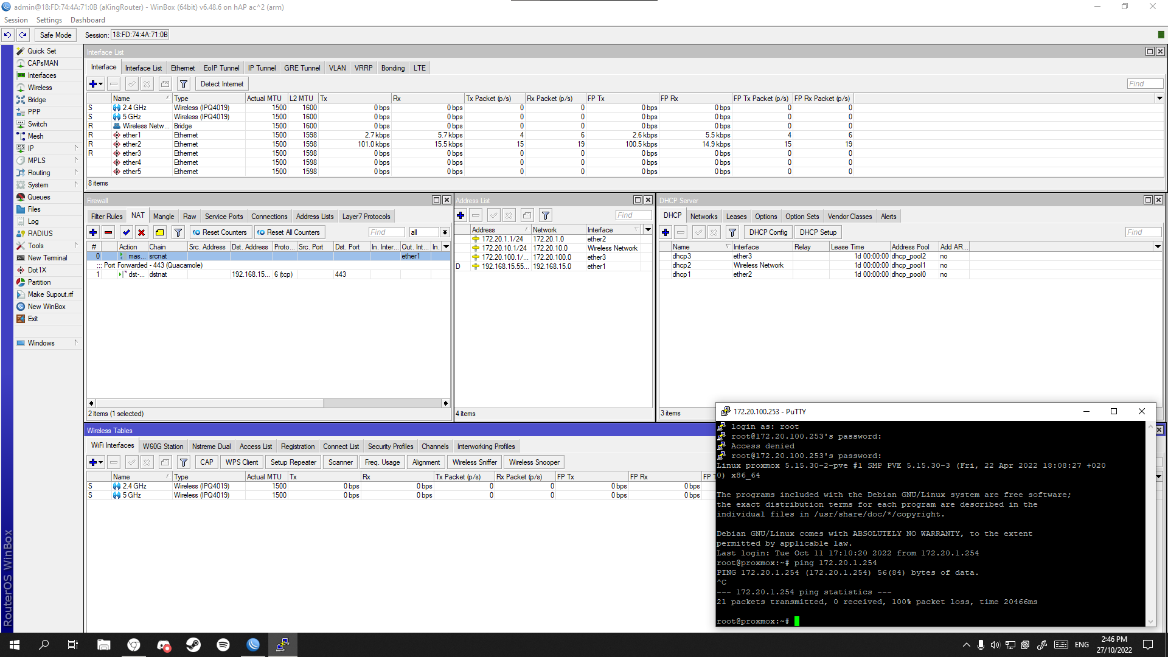Open the Networks tab in DHCP Server
The width and height of the screenshot is (1168, 657).
pyautogui.click(x=704, y=216)
